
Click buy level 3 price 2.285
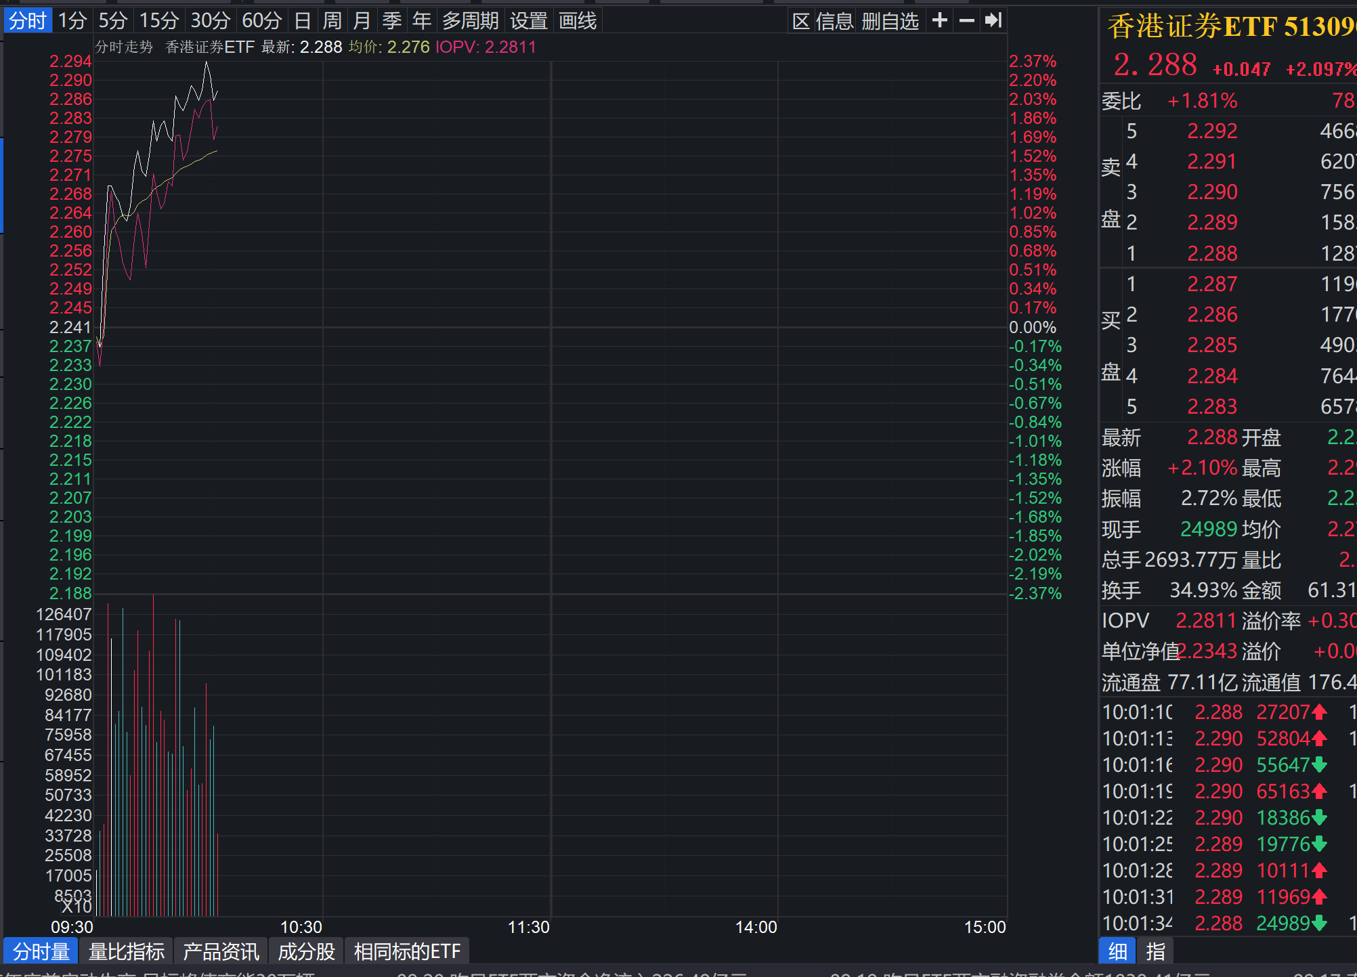click(x=1212, y=345)
